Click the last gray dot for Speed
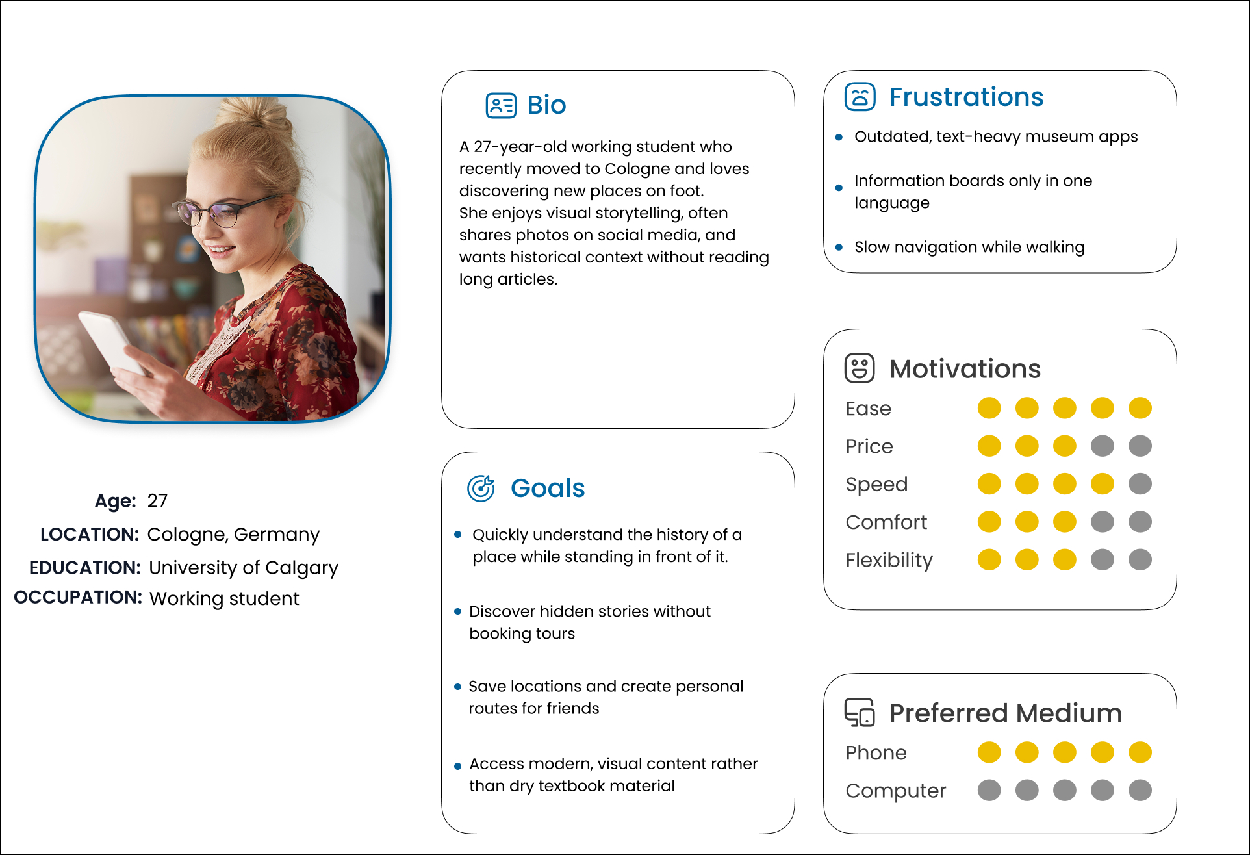1250x855 pixels. 1140,484
